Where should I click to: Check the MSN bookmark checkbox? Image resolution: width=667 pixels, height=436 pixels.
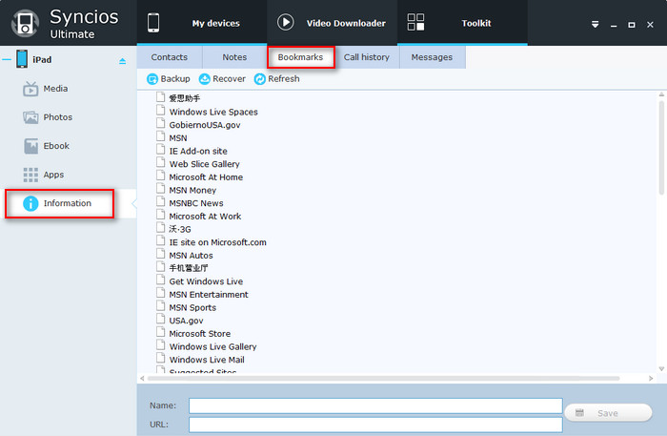pos(160,136)
